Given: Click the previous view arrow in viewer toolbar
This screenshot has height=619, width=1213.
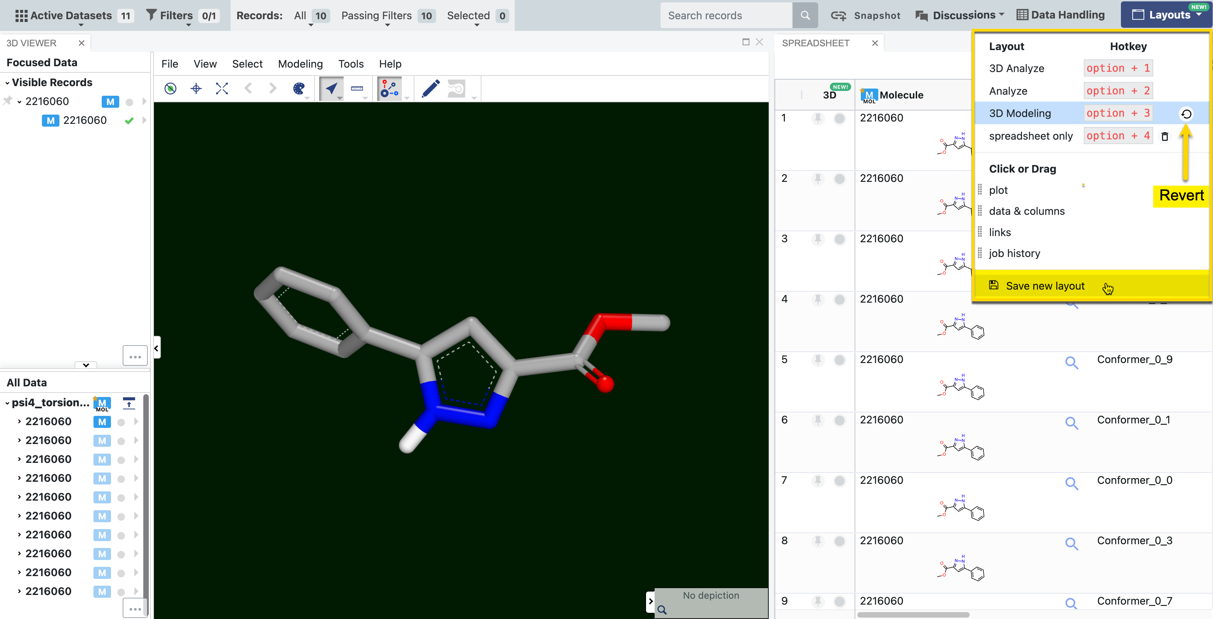Looking at the screenshot, I should (x=248, y=89).
